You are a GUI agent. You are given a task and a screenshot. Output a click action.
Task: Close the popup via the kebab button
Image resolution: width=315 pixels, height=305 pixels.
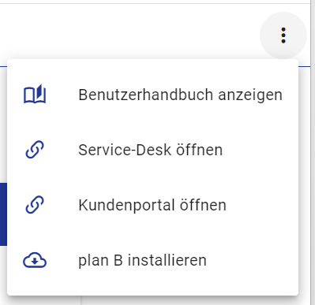pyautogui.click(x=283, y=35)
